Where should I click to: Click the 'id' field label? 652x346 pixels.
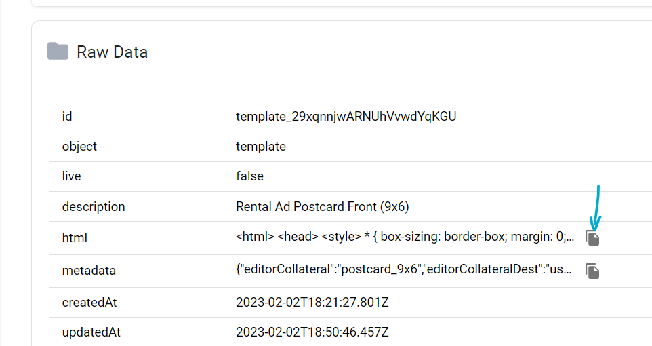(x=67, y=117)
